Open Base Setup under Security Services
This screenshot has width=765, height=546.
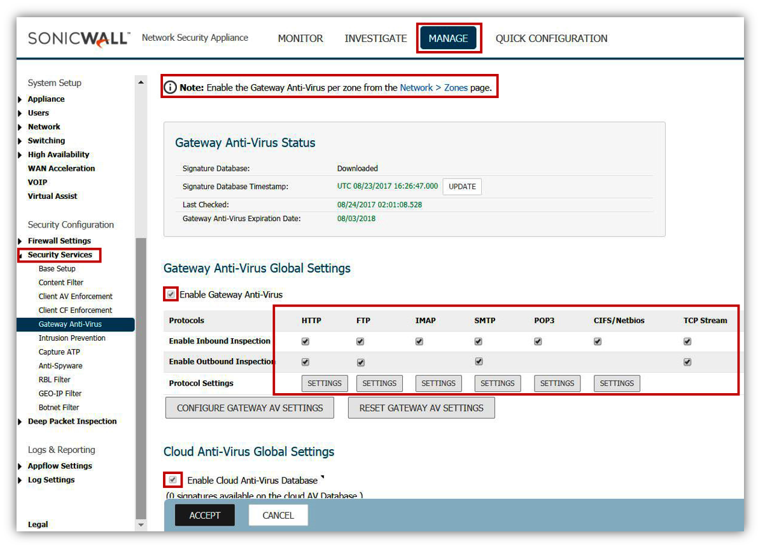click(x=57, y=269)
